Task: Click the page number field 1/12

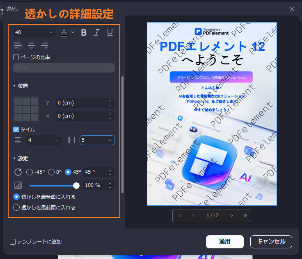Action: coord(212,216)
